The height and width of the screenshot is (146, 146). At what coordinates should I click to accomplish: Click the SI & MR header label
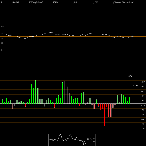15,2
